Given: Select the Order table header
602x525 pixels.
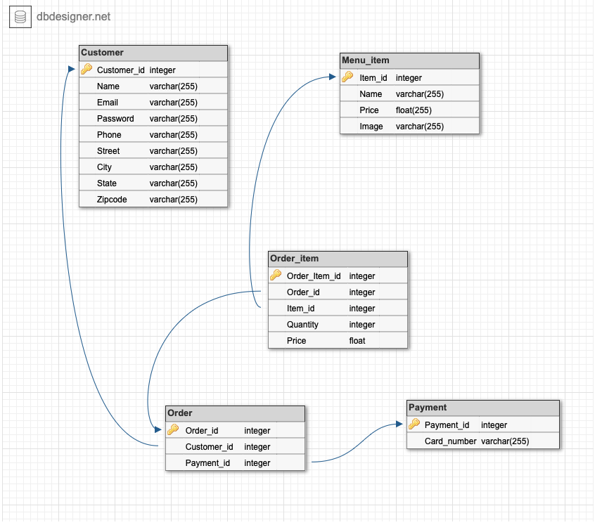Looking at the screenshot, I should tap(236, 413).
